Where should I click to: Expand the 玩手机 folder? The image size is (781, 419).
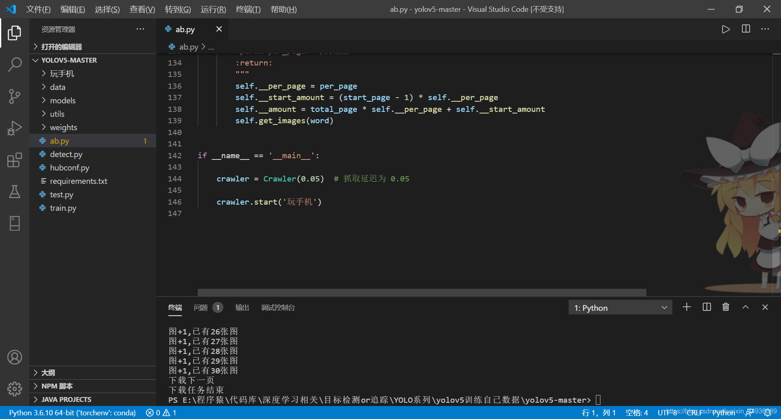pos(93,74)
